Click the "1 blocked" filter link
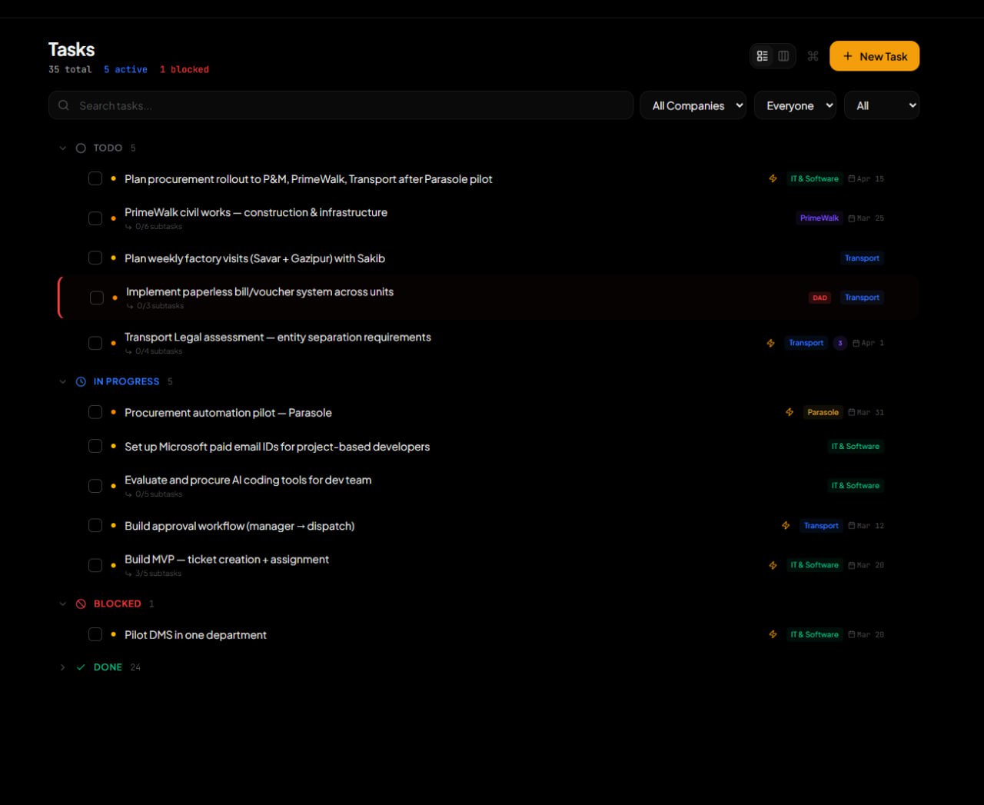The width and height of the screenshot is (984, 805). click(x=184, y=69)
